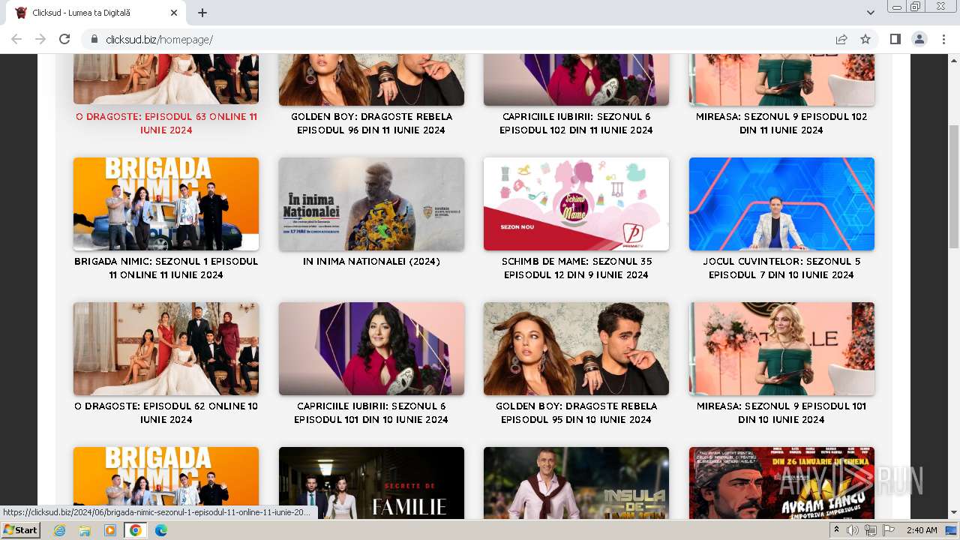Image resolution: width=960 pixels, height=540 pixels.
Task: Bookmark this page with the star icon
Action: [865, 39]
